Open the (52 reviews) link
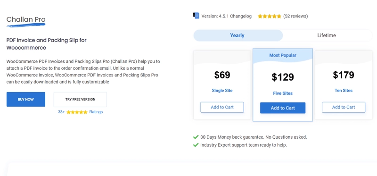The image size is (377, 176). (295, 16)
